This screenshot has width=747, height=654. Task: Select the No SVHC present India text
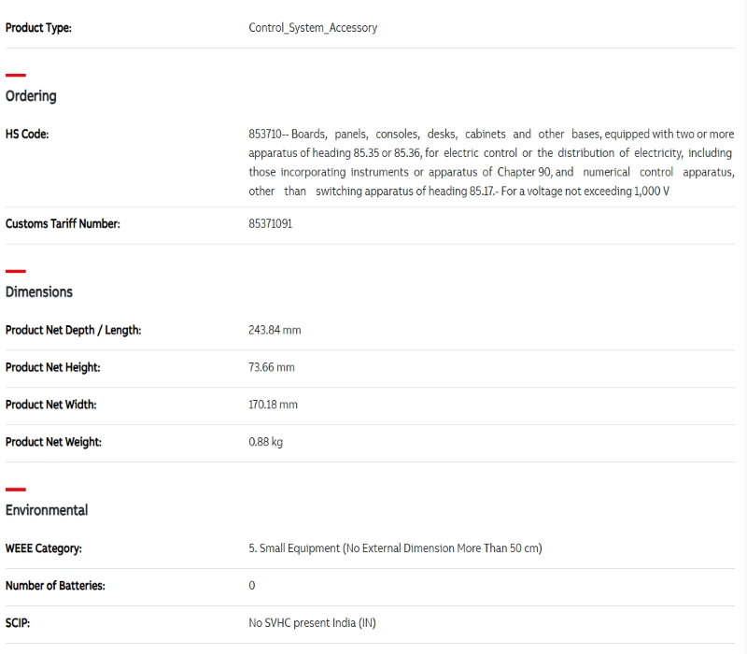click(312, 623)
